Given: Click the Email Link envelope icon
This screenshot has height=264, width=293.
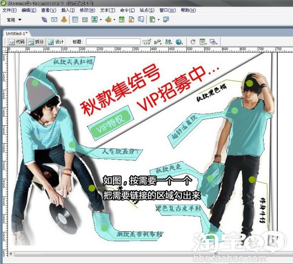Looking at the screenshot, I should click(54, 19).
